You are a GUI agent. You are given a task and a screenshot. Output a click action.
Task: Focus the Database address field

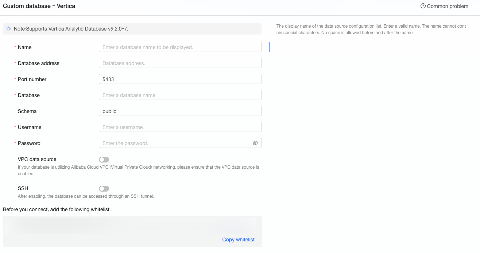click(x=180, y=63)
